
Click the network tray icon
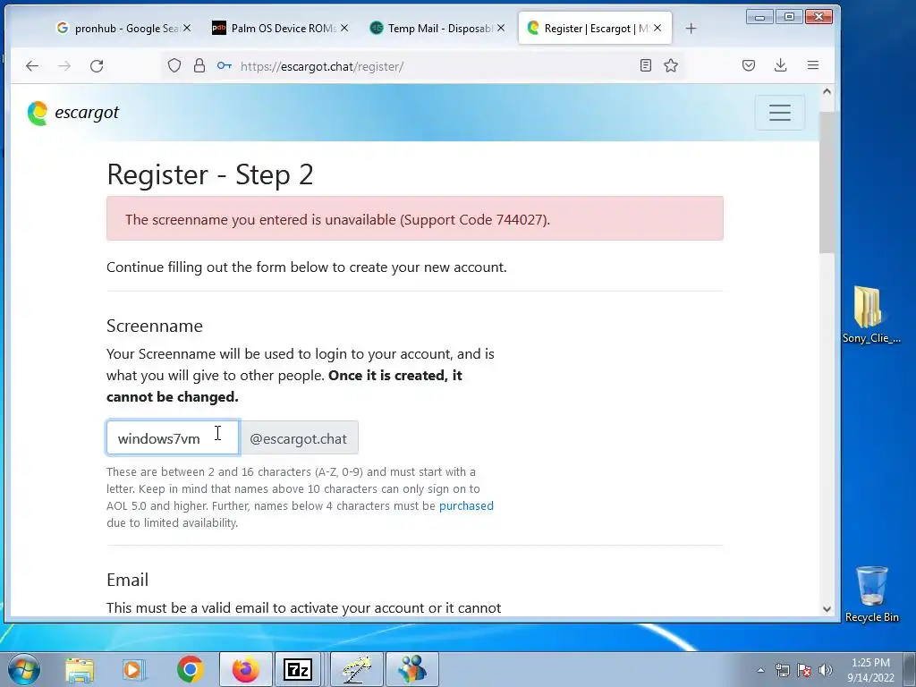coord(782,670)
